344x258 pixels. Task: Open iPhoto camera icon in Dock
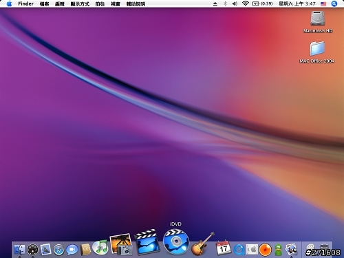(121, 244)
